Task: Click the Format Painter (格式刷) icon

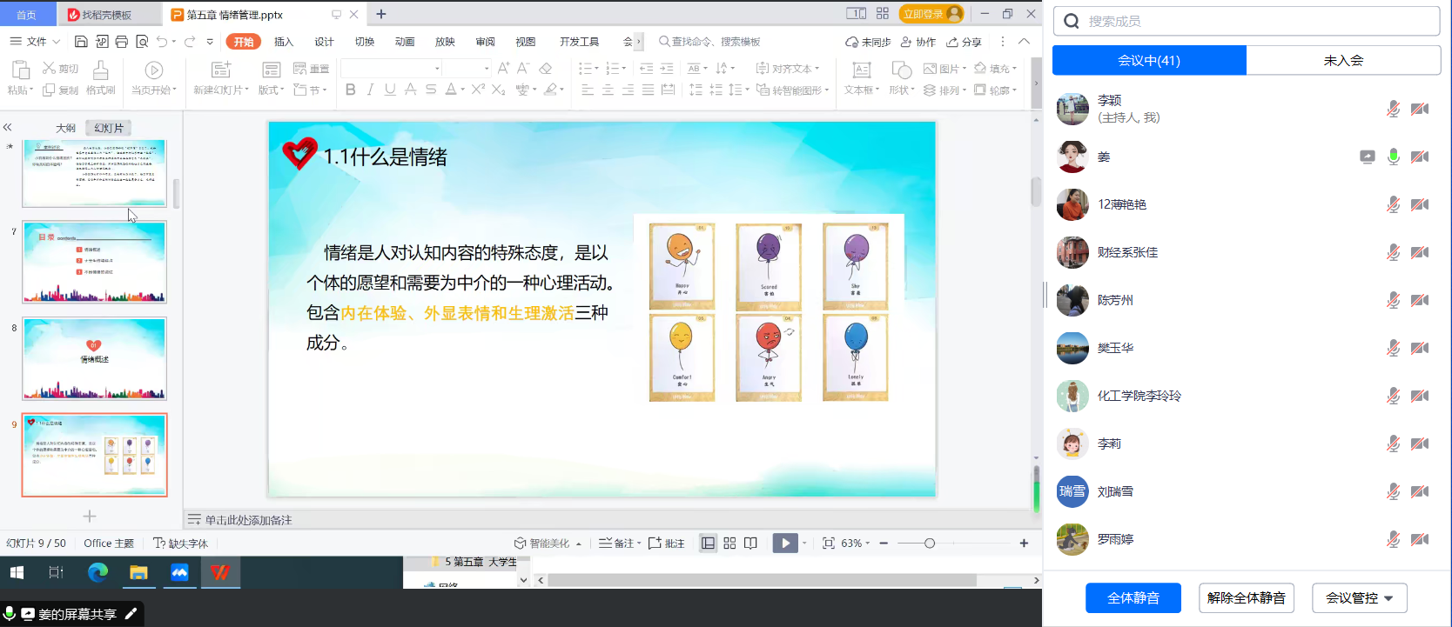Action: click(101, 77)
